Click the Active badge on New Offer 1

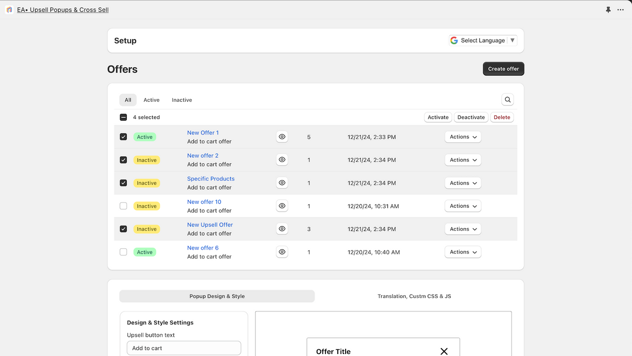click(145, 137)
